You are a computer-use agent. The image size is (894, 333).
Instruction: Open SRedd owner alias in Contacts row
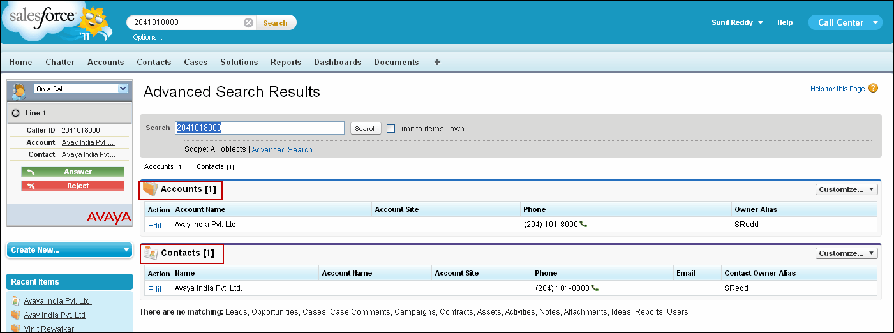tap(736, 288)
